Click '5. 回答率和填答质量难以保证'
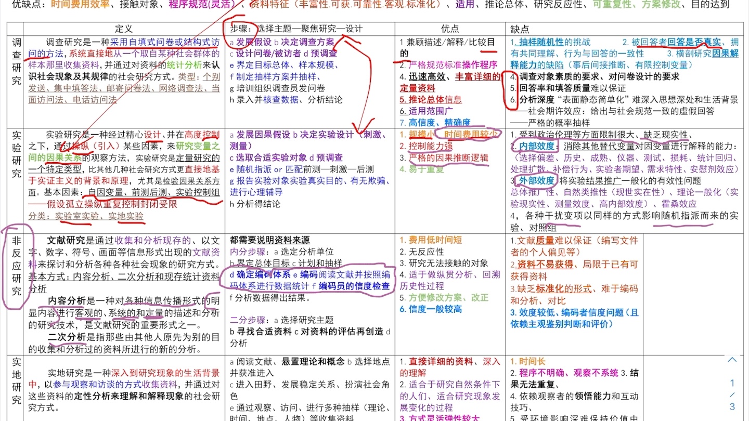Screen dimensions: 749x421 [x=568, y=88]
